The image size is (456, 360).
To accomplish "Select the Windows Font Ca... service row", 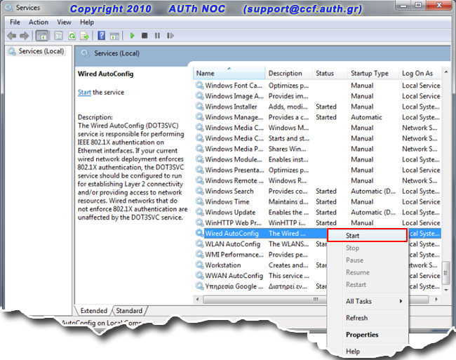I will click(317, 85).
